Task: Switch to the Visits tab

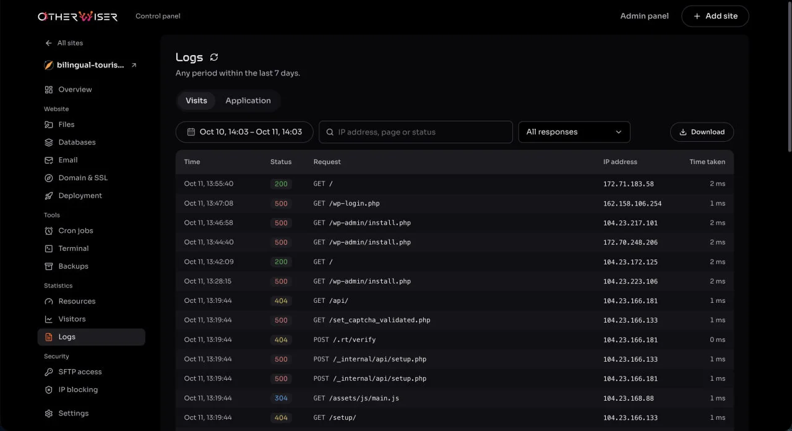Action: coord(196,100)
